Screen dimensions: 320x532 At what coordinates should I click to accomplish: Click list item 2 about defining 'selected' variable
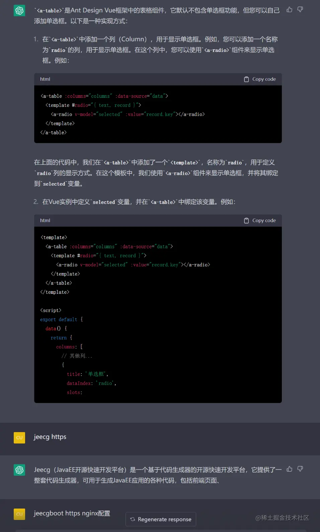(139, 202)
